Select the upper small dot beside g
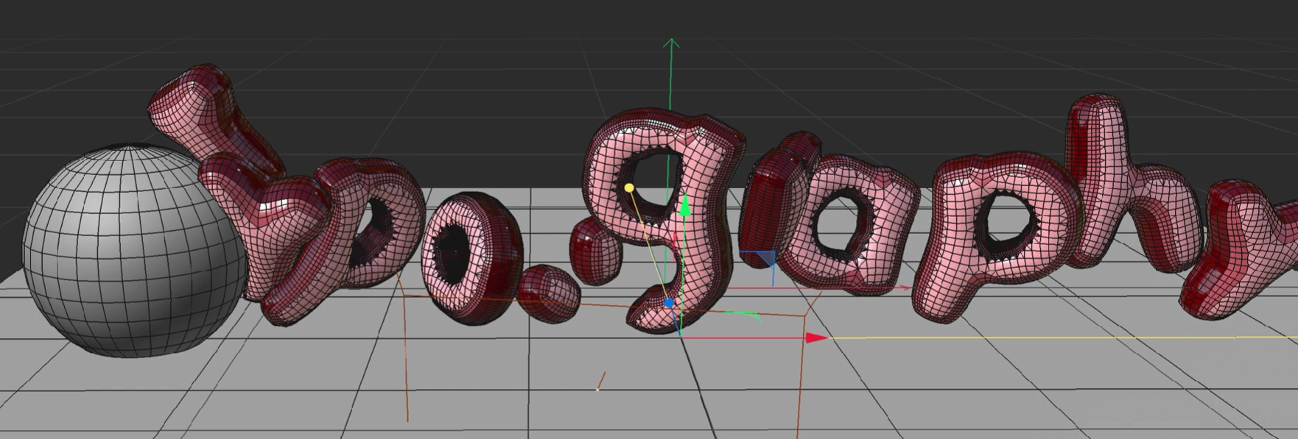The height and width of the screenshot is (439, 1298). pyautogui.click(x=597, y=251)
